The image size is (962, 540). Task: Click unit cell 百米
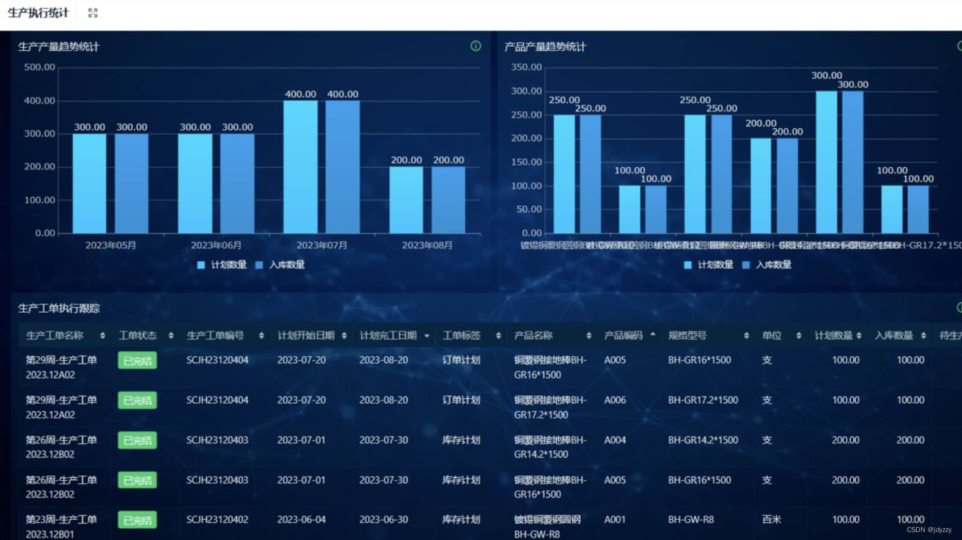pos(771,519)
